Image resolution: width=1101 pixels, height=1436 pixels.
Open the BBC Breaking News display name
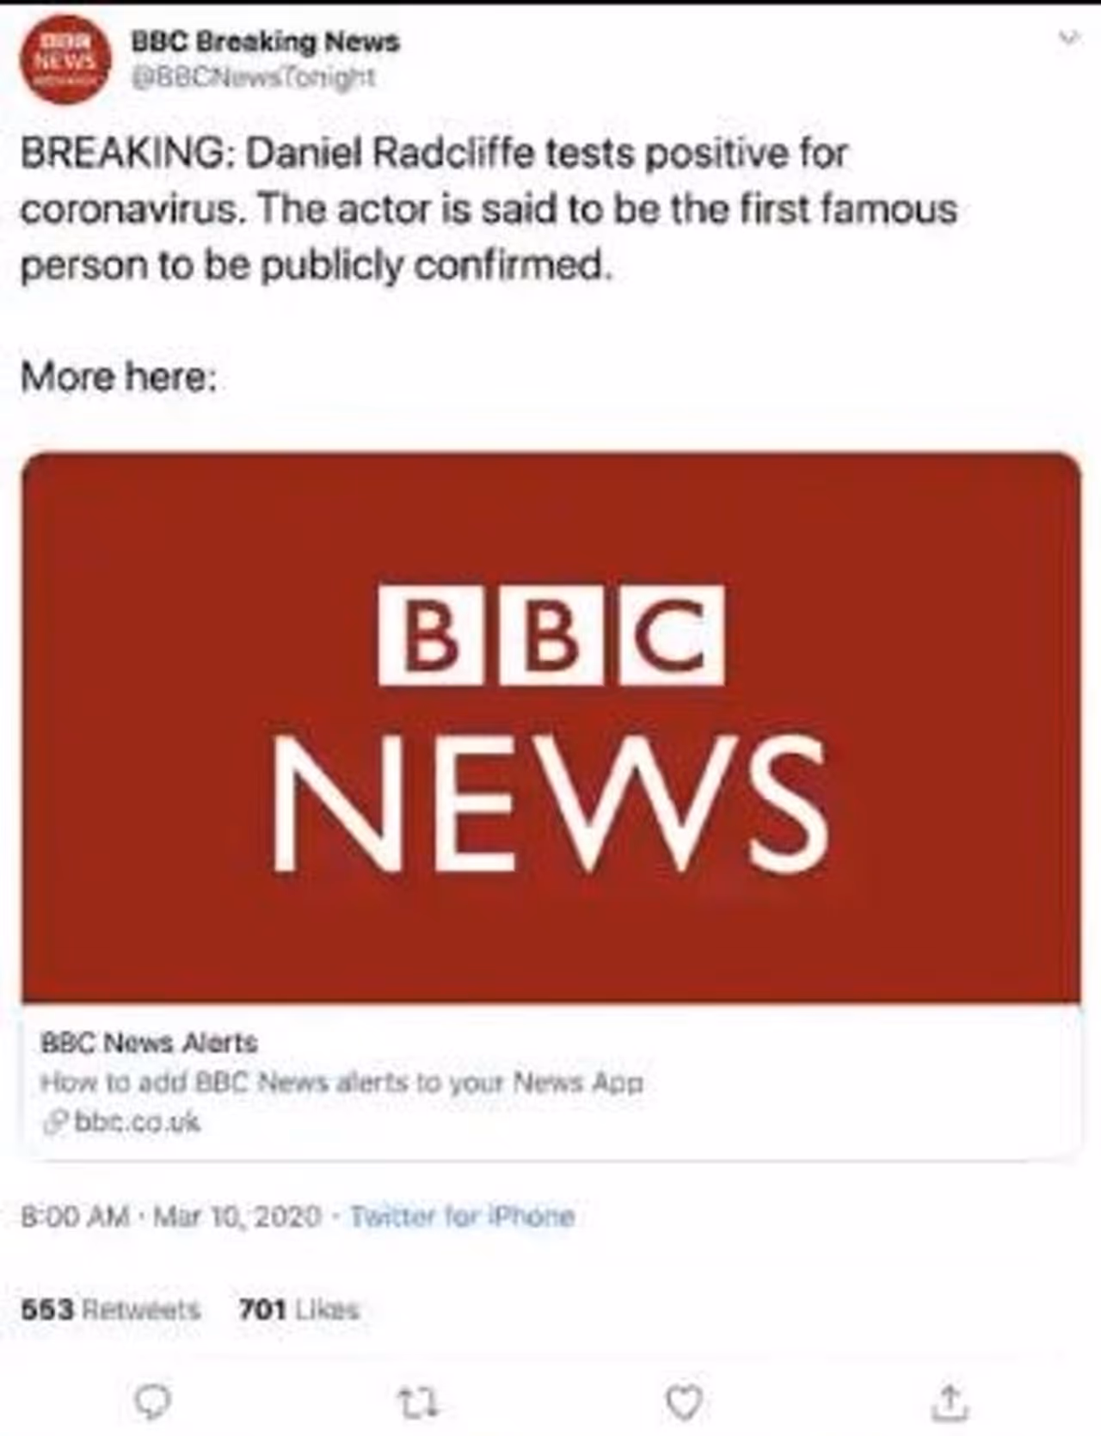[x=265, y=41]
